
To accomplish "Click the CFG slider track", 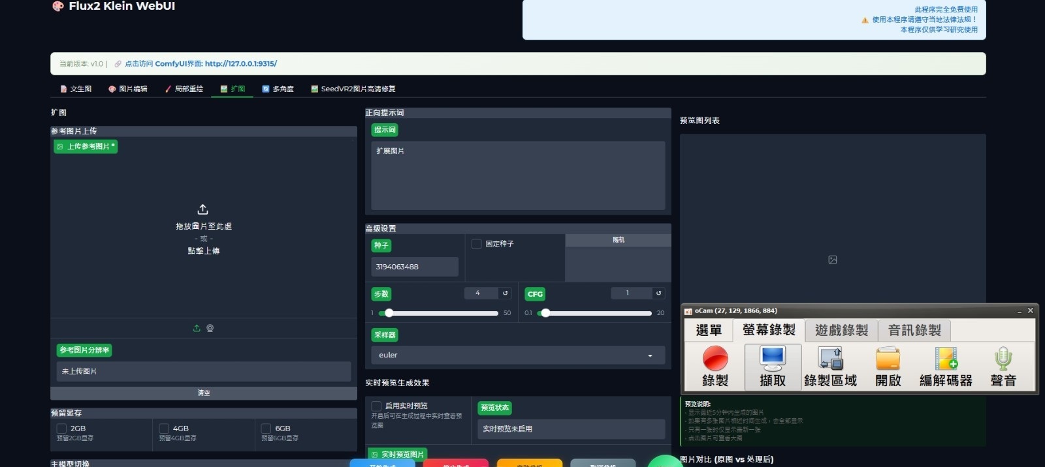I will click(594, 313).
